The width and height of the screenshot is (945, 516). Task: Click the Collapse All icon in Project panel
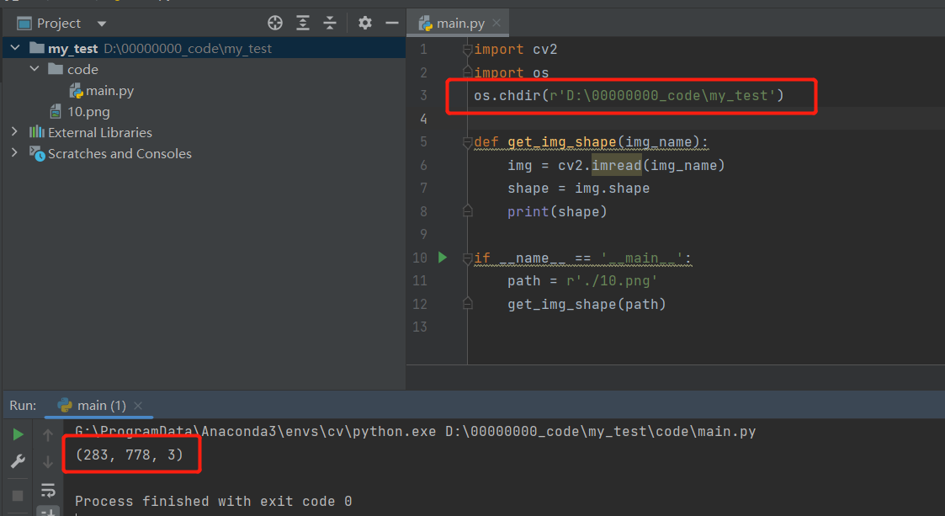330,23
